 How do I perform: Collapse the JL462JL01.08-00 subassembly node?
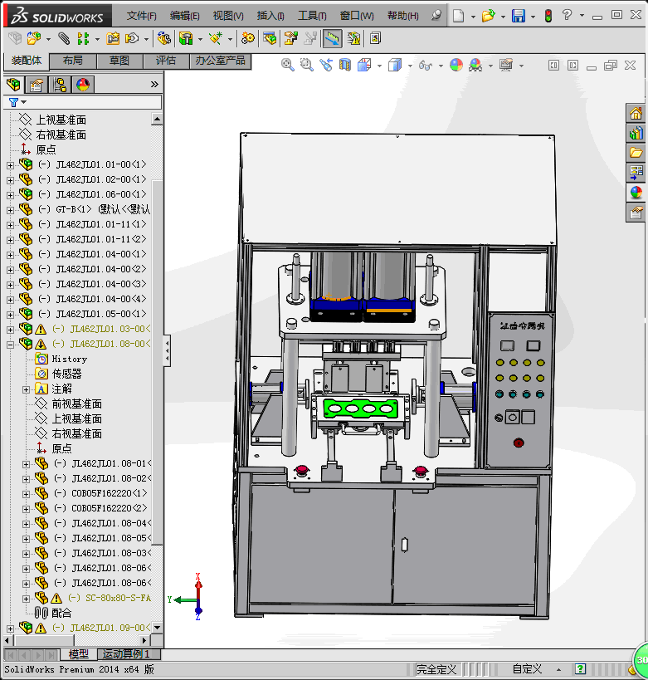10,344
